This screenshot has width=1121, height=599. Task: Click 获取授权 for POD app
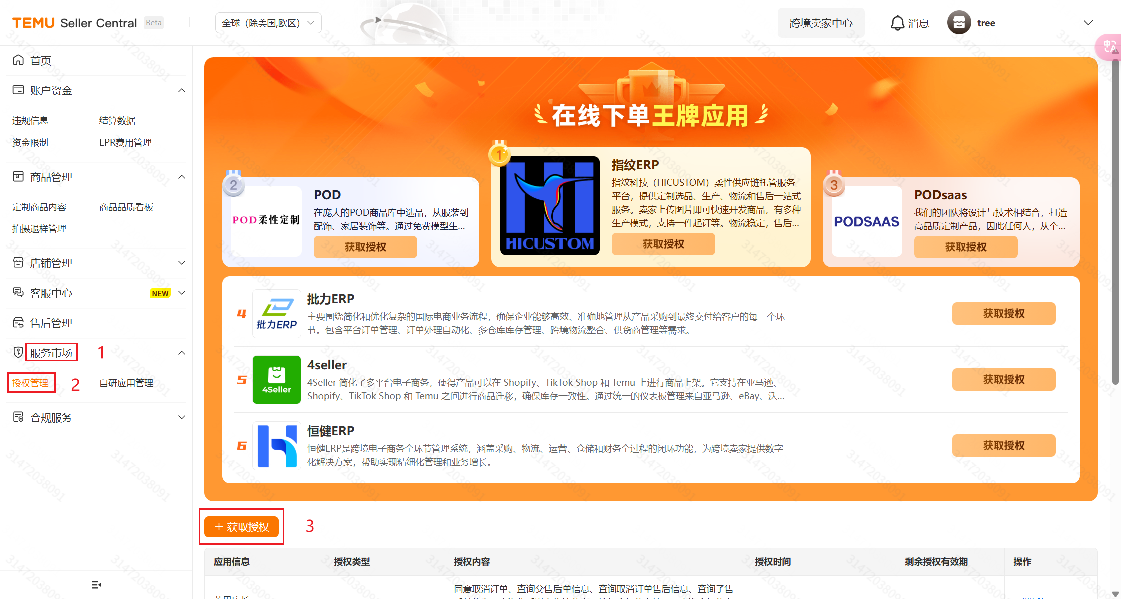point(365,247)
